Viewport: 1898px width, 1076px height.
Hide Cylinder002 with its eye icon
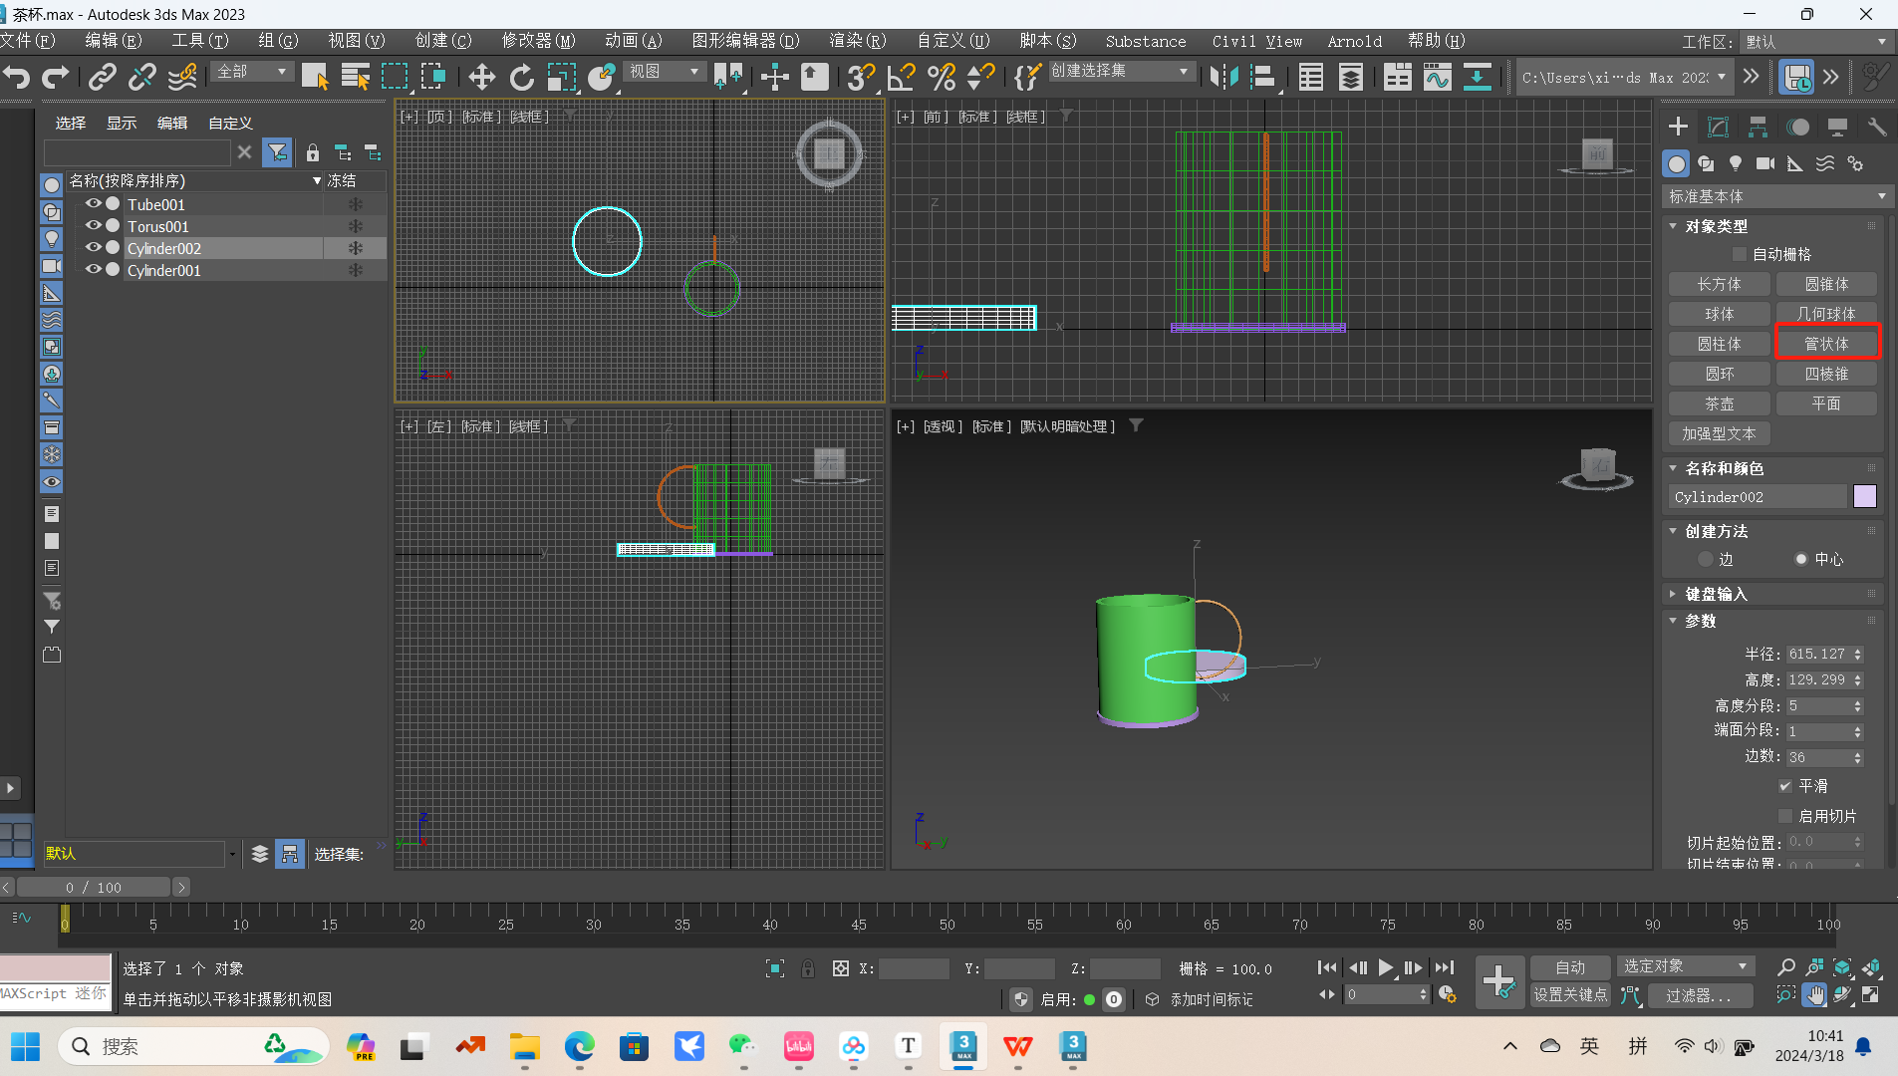(93, 247)
